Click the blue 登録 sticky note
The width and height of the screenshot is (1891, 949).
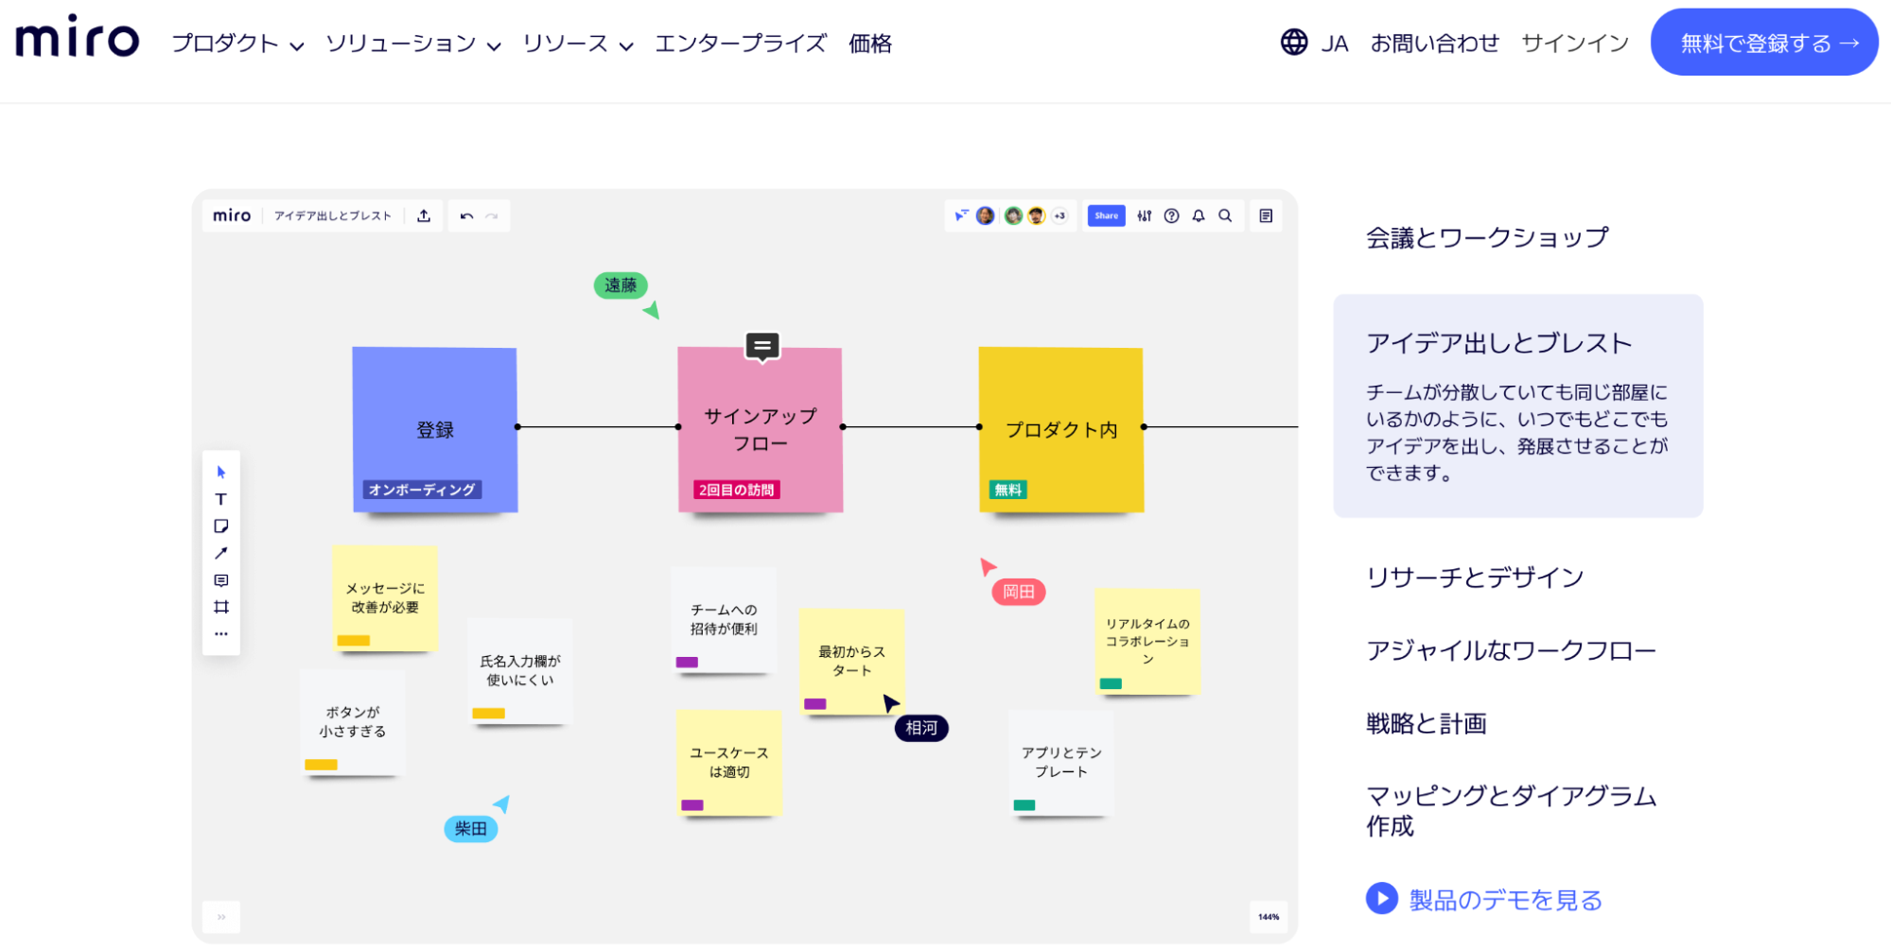[x=435, y=429]
